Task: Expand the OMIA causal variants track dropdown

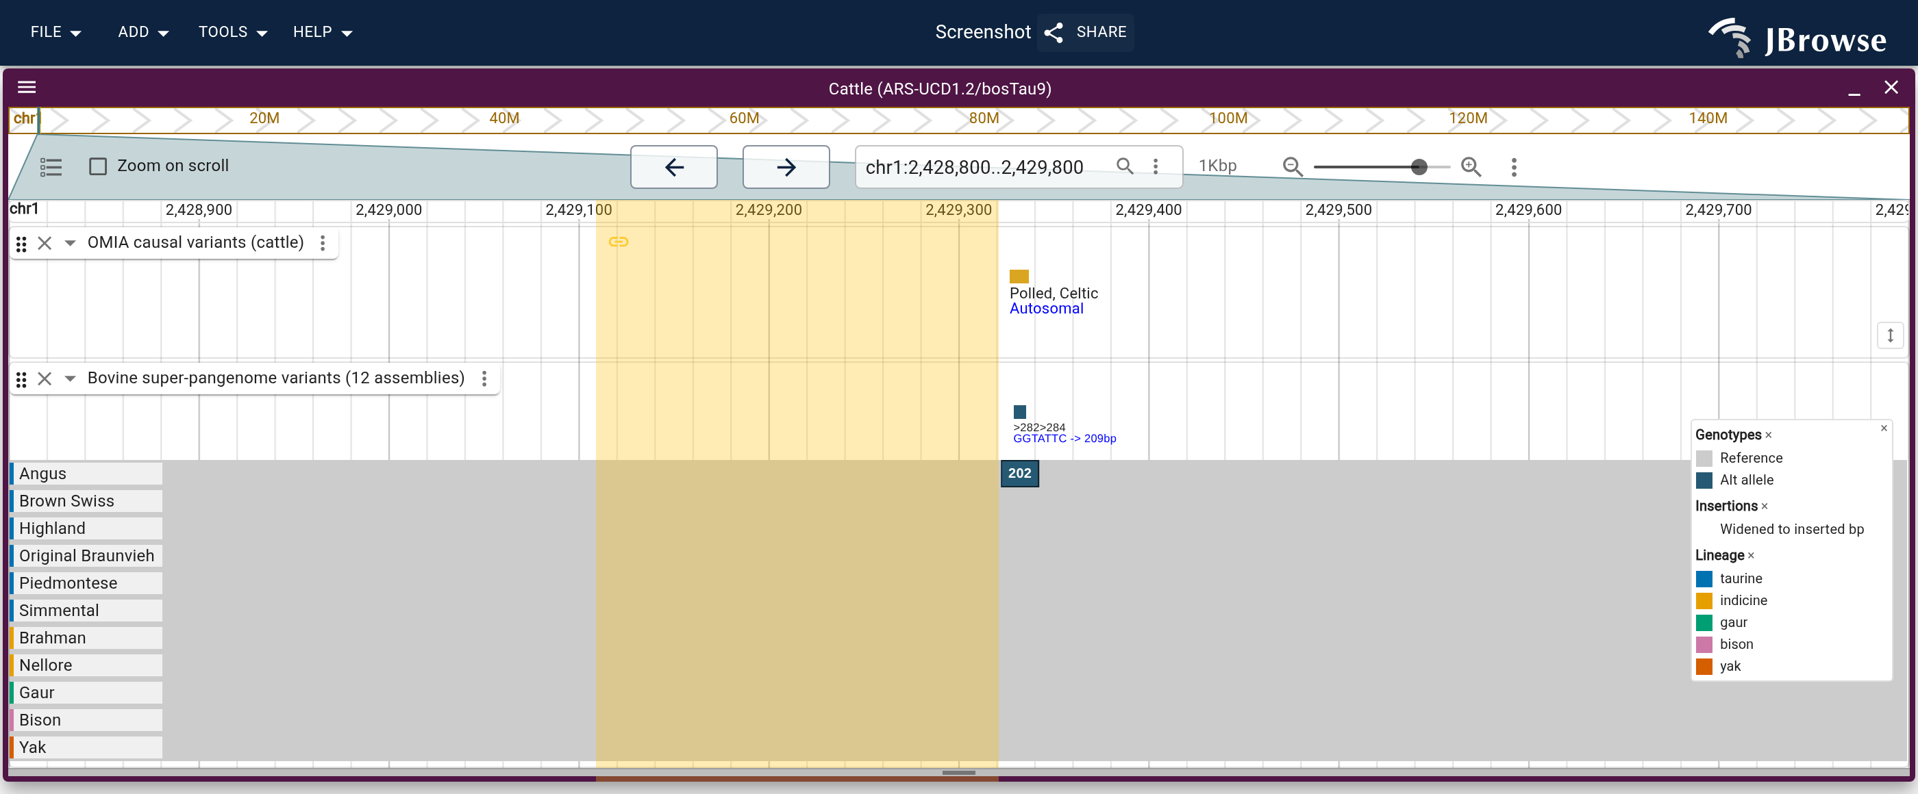Action: (x=70, y=244)
